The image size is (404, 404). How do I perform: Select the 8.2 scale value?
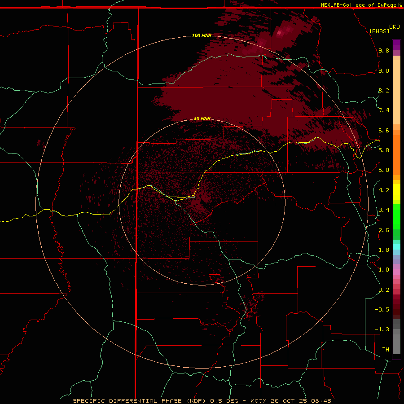pos(384,91)
